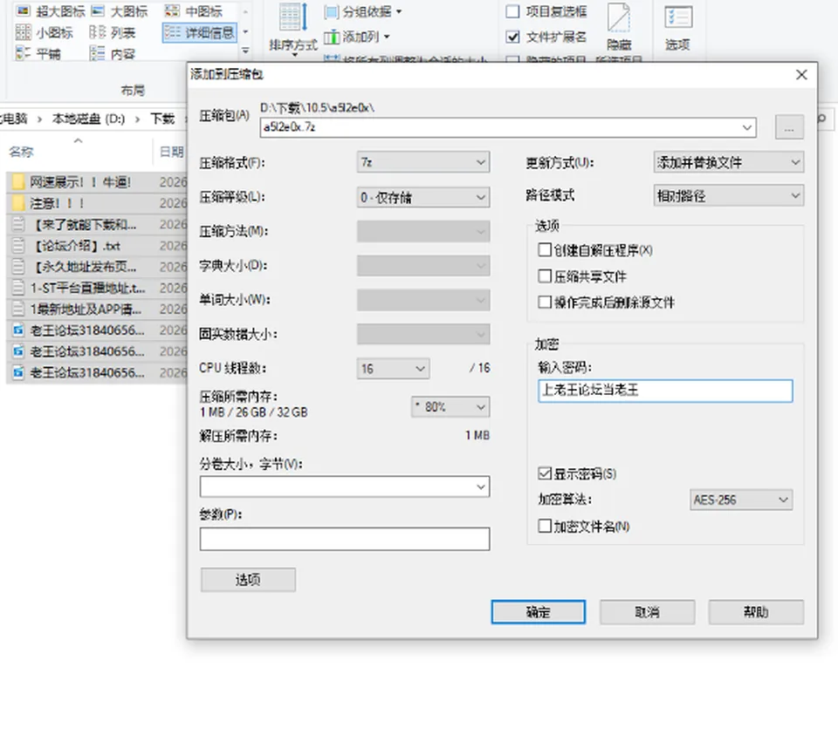Switch Explorer to 超大图标 view
The width and height of the screenshot is (838, 735).
coord(51,11)
